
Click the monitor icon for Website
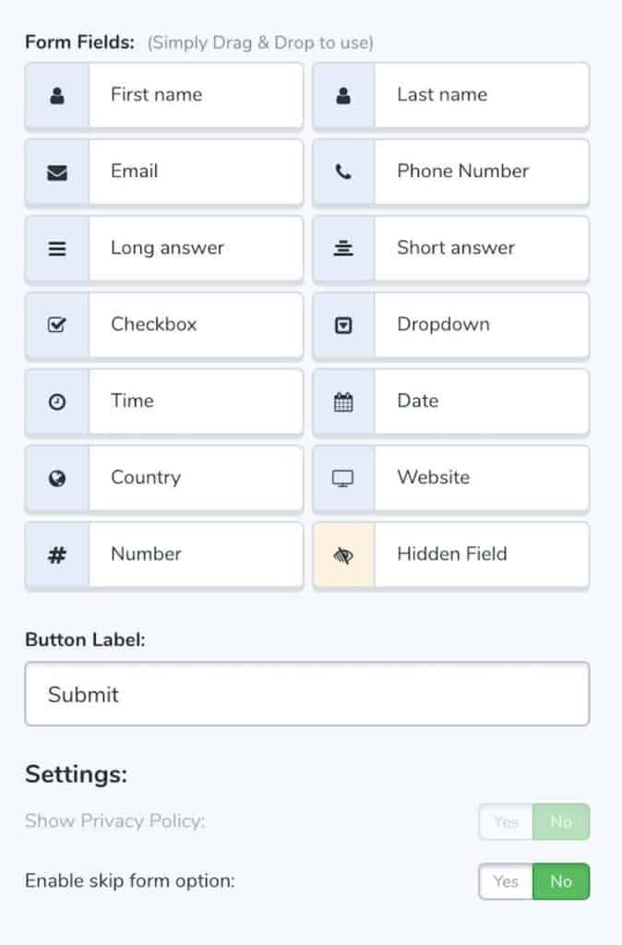pos(343,479)
